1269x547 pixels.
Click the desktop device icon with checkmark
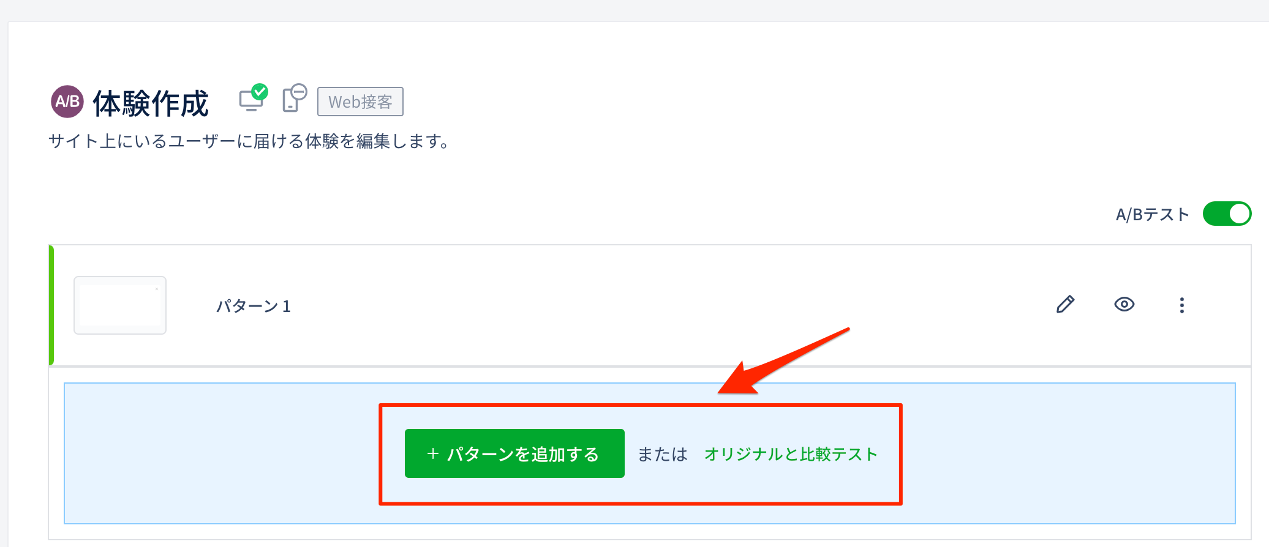(x=251, y=100)
